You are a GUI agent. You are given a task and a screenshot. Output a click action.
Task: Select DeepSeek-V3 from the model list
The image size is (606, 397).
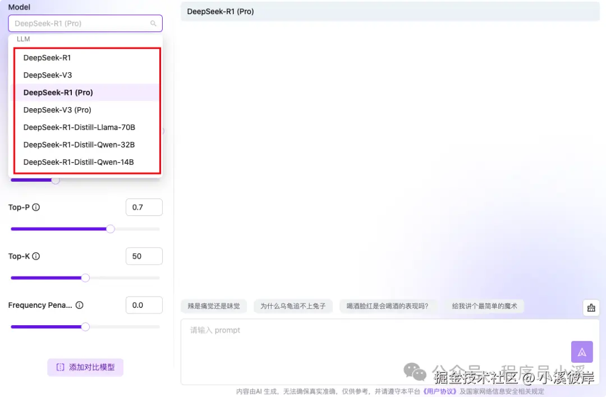pos(47,75)
